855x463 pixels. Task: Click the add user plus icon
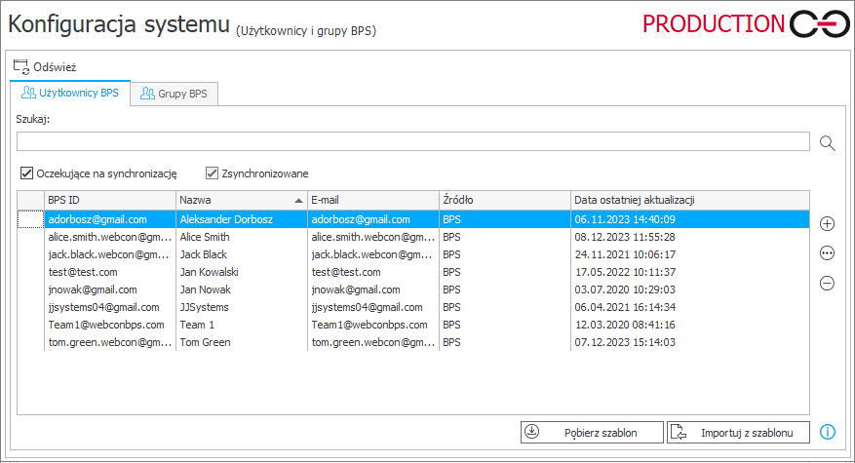(827, 223)
